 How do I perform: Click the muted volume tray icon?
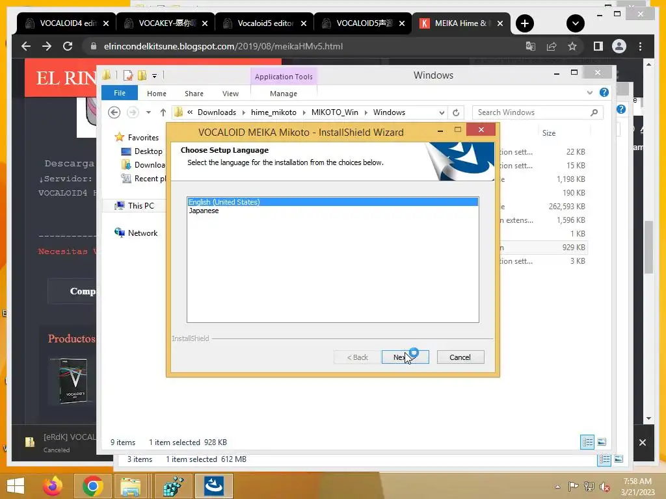(x=605, y=487)
